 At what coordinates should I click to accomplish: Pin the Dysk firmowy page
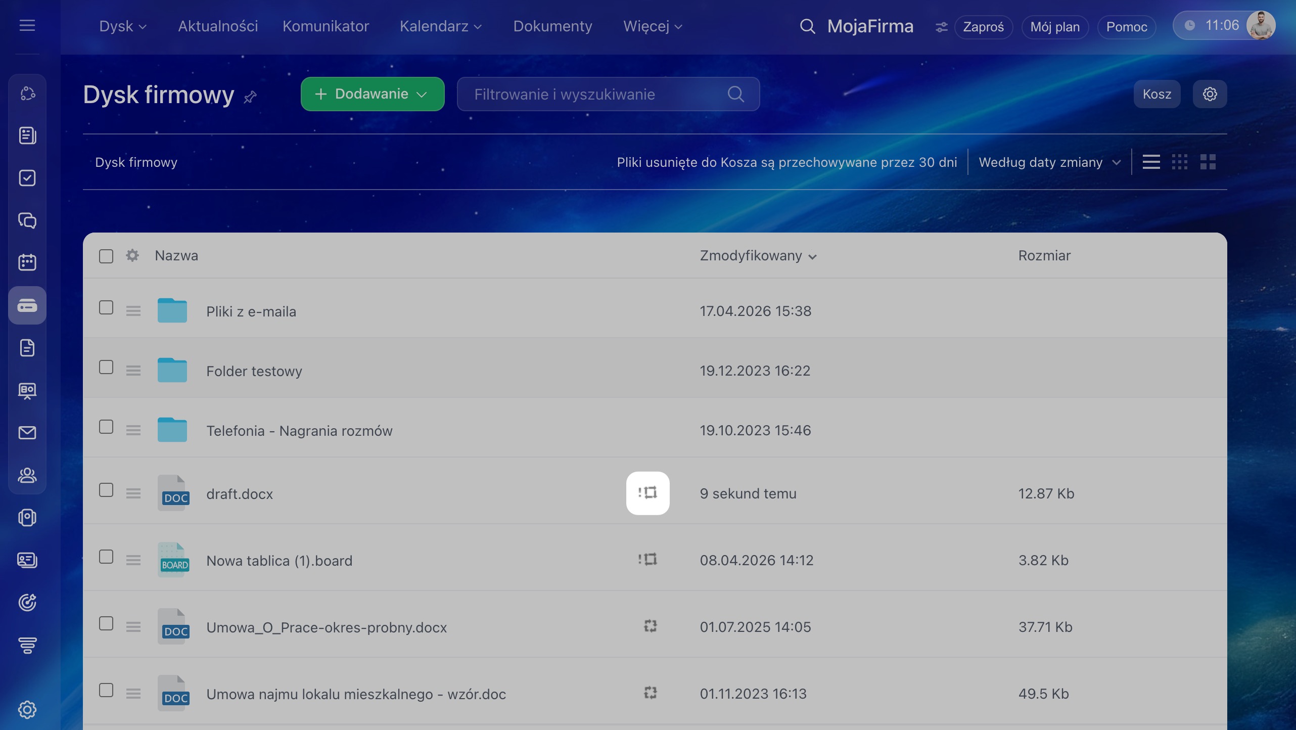tap(250, 97)
